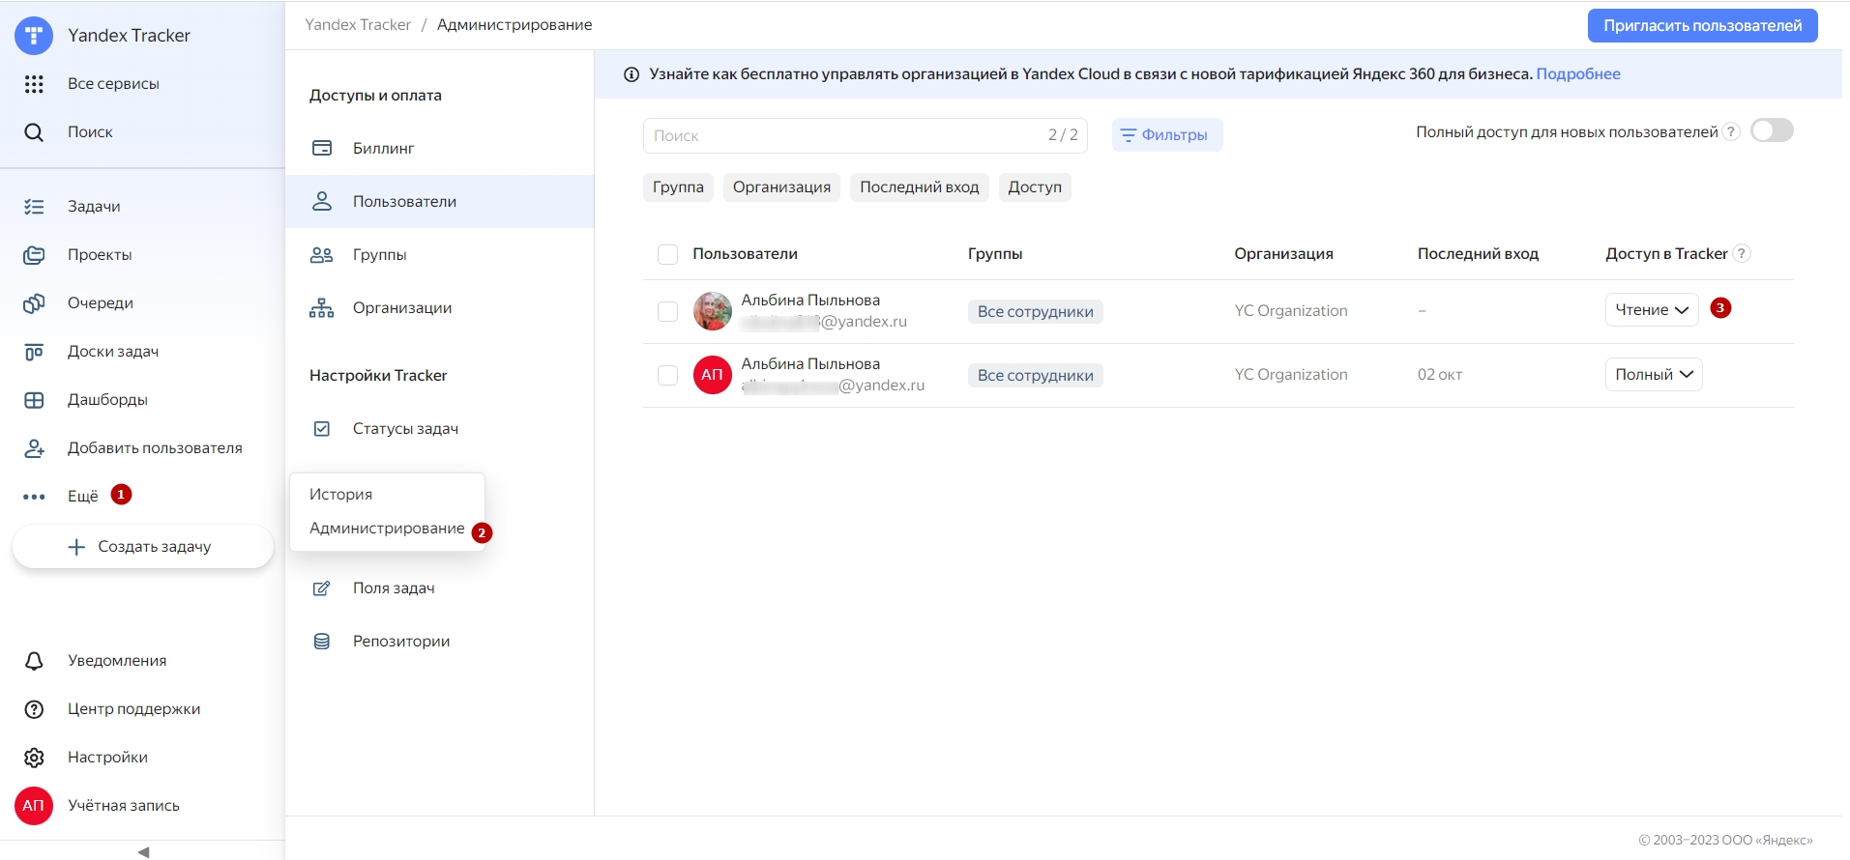The height and width of the screenshot is (860, 1850).
Task: Click YC Organization in the 02 окт row
Action: (x=1290, y=374)
